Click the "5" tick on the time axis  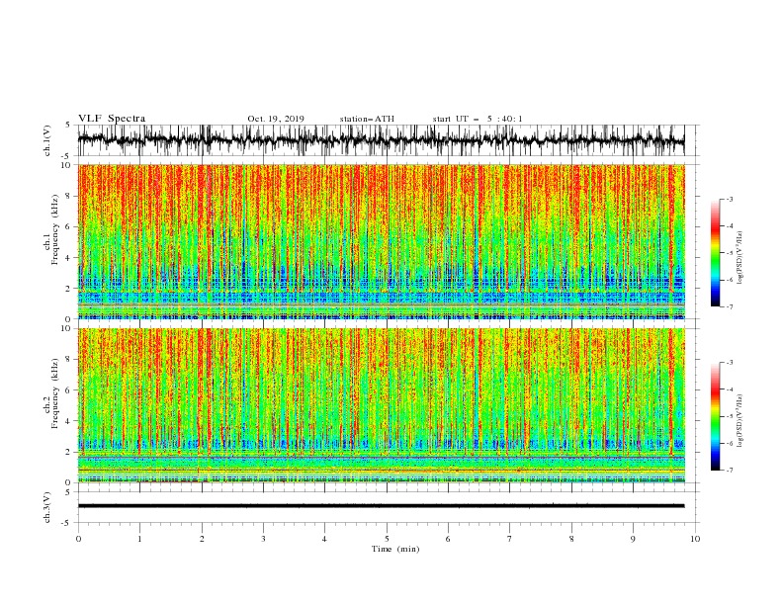[387, 539]
